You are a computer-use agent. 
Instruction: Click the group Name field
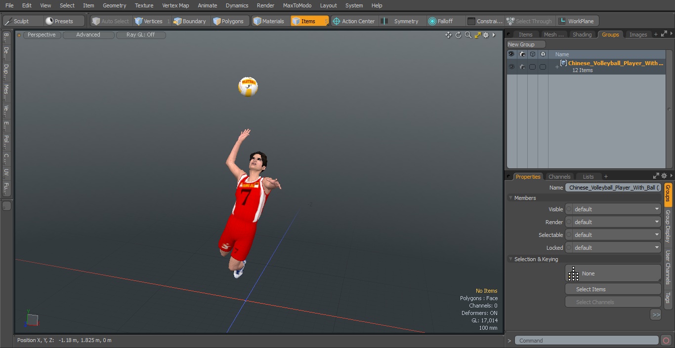click(x=613, y=188)
